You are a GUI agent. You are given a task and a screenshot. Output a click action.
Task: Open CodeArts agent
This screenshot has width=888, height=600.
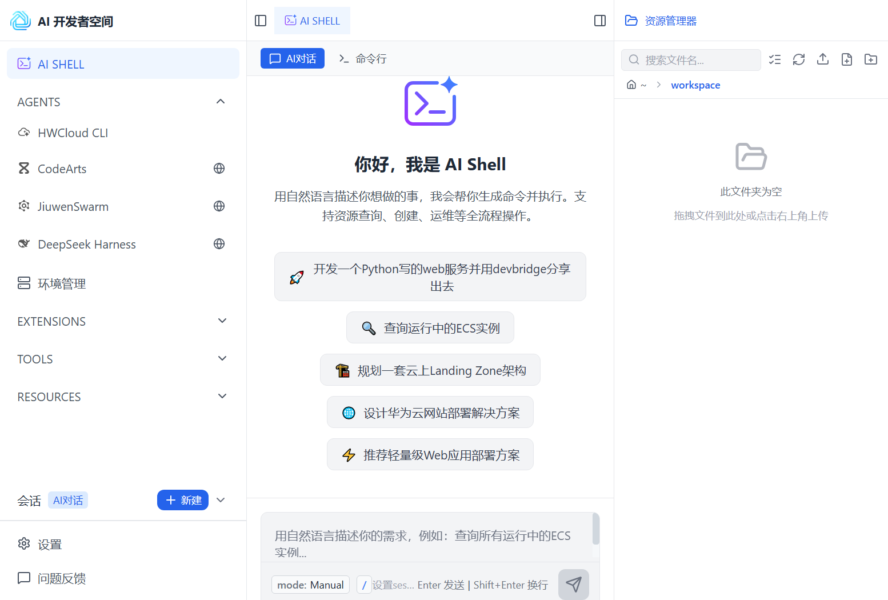point(62,169)
